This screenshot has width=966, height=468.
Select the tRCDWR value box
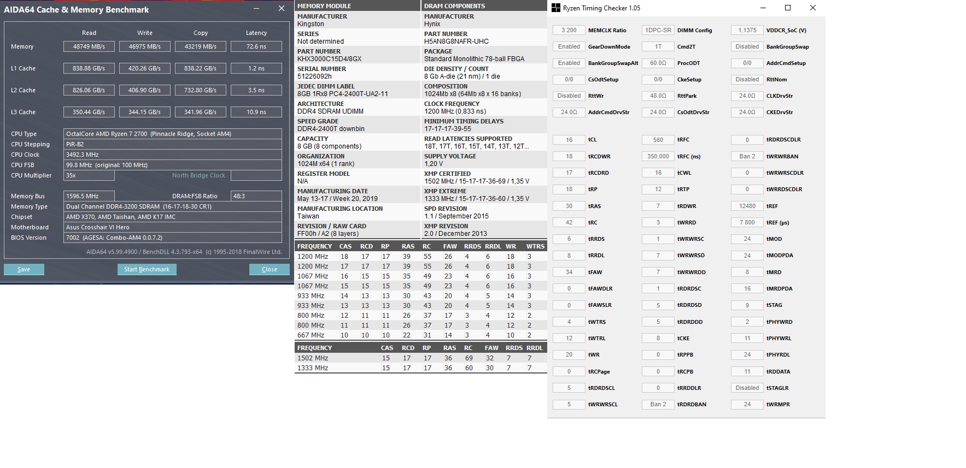click(x=569, y=156)
